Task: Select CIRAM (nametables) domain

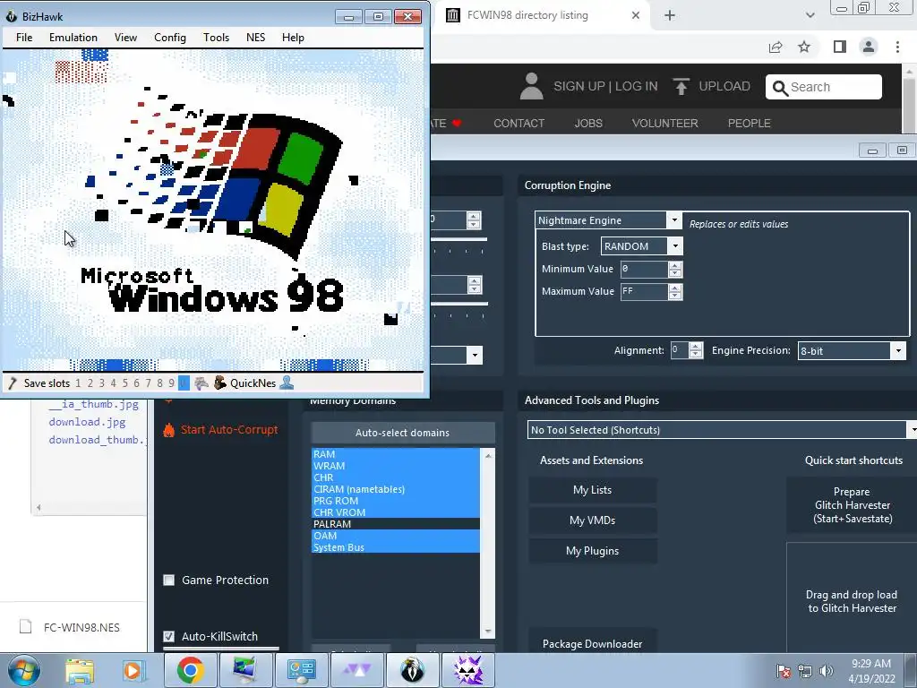Action: click(x=396, y=489)
